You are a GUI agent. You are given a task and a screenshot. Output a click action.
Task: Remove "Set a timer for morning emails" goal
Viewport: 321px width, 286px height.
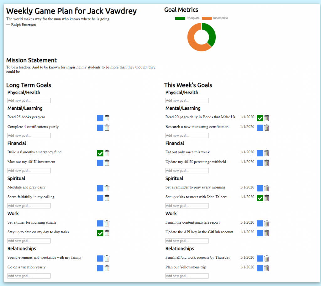coord(107,223)
